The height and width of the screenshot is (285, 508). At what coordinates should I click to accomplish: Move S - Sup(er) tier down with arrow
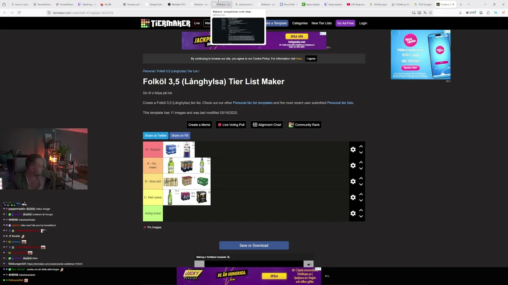click(361, 152)
